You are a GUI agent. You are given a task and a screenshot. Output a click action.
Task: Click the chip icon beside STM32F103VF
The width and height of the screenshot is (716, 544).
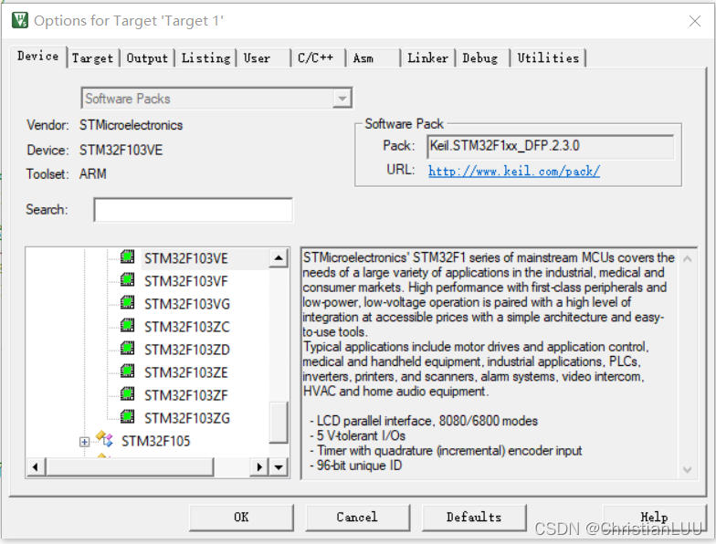[128, 279]
